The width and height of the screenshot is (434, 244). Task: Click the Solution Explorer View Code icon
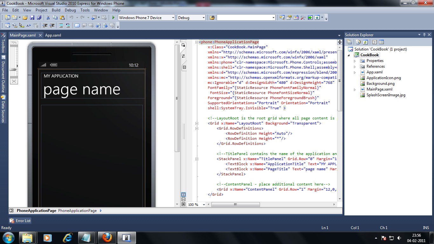(x=375, y=42)
